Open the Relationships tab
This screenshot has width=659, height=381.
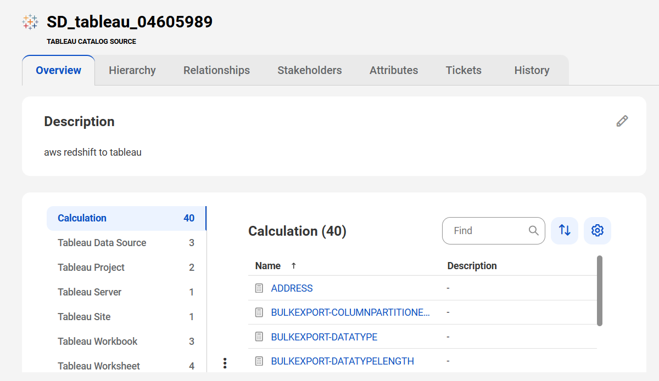click(216, 70)
